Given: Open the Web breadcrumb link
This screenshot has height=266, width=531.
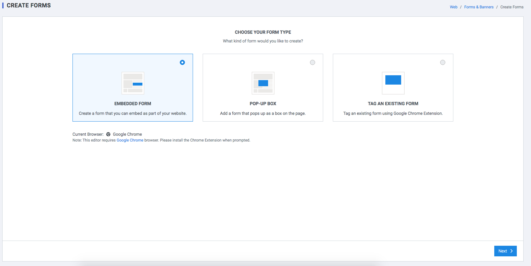Looking at the screenshot, I should (x=454, y=7).
